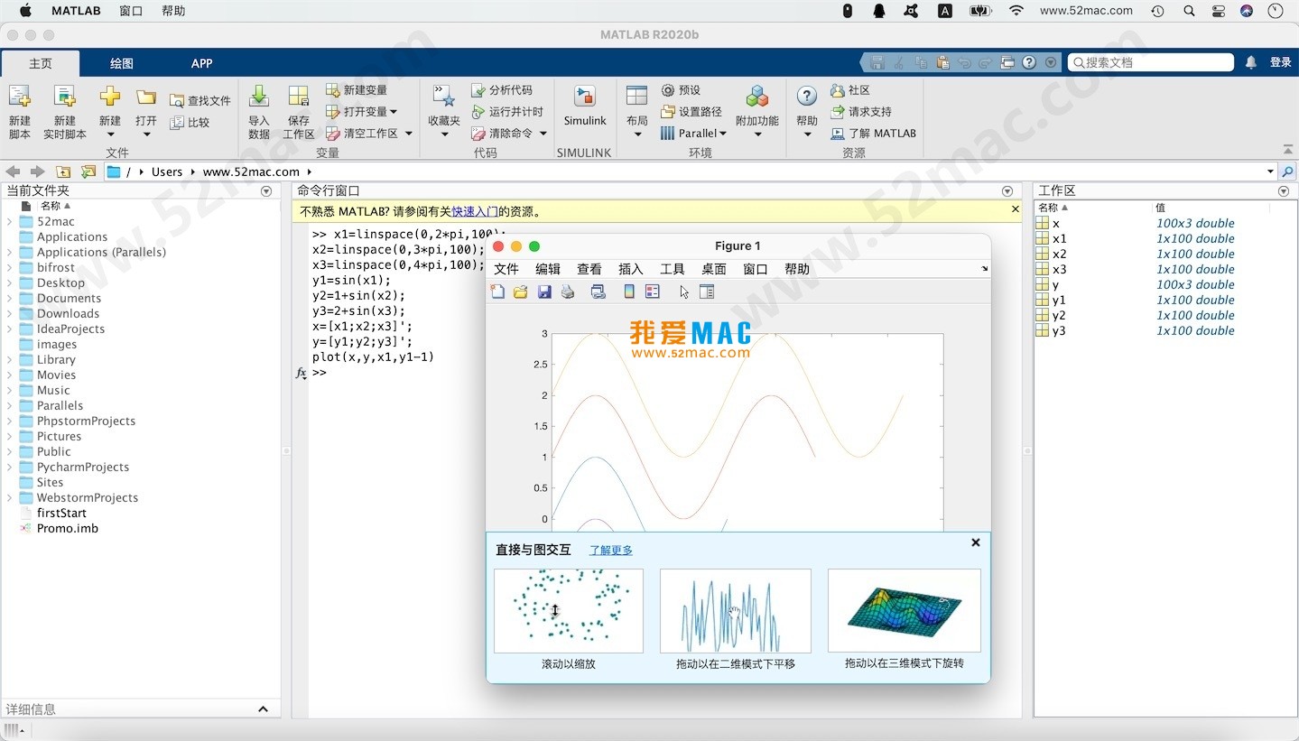Insert colorbar from Figure 1 toolbar
This screenshot has height=741, width=1299.
(x=629, y=292)
